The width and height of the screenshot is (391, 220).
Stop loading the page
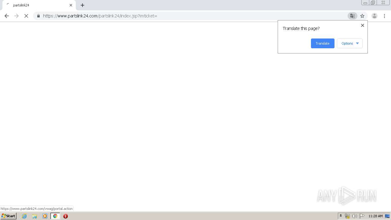click(26, 16)
